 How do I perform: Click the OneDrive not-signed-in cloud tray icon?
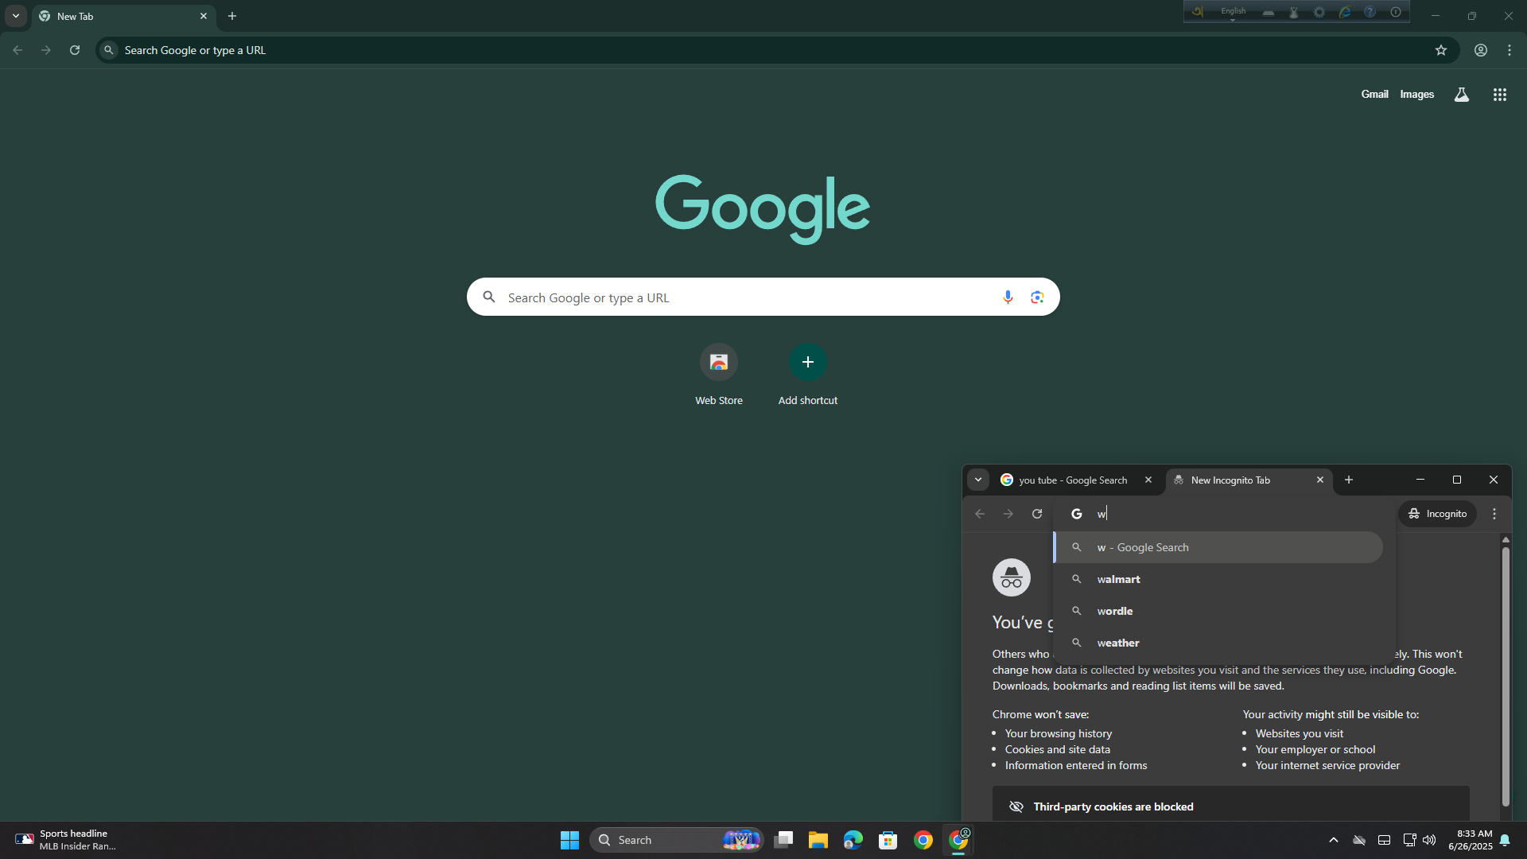pyautogui.click(x=1359, y=840)
